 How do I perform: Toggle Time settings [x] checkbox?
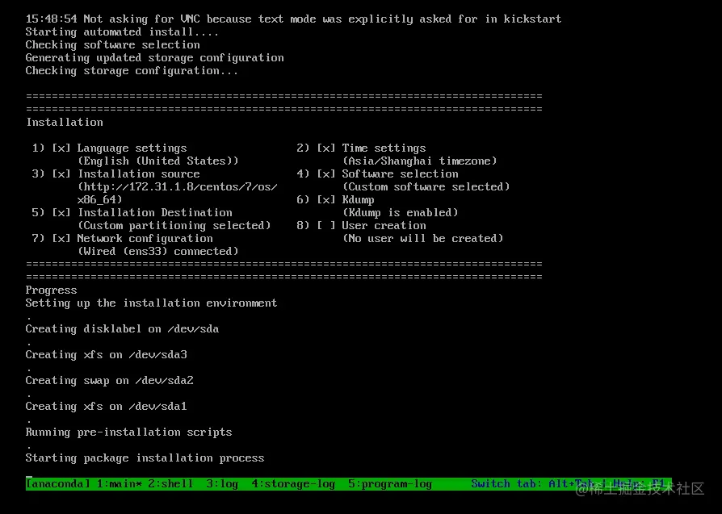[326, 148]
